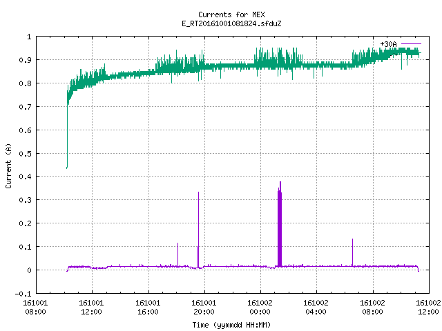442x331 pixels.
Task: Click the y-axis tick label 0.3
Action: point(25,200)
